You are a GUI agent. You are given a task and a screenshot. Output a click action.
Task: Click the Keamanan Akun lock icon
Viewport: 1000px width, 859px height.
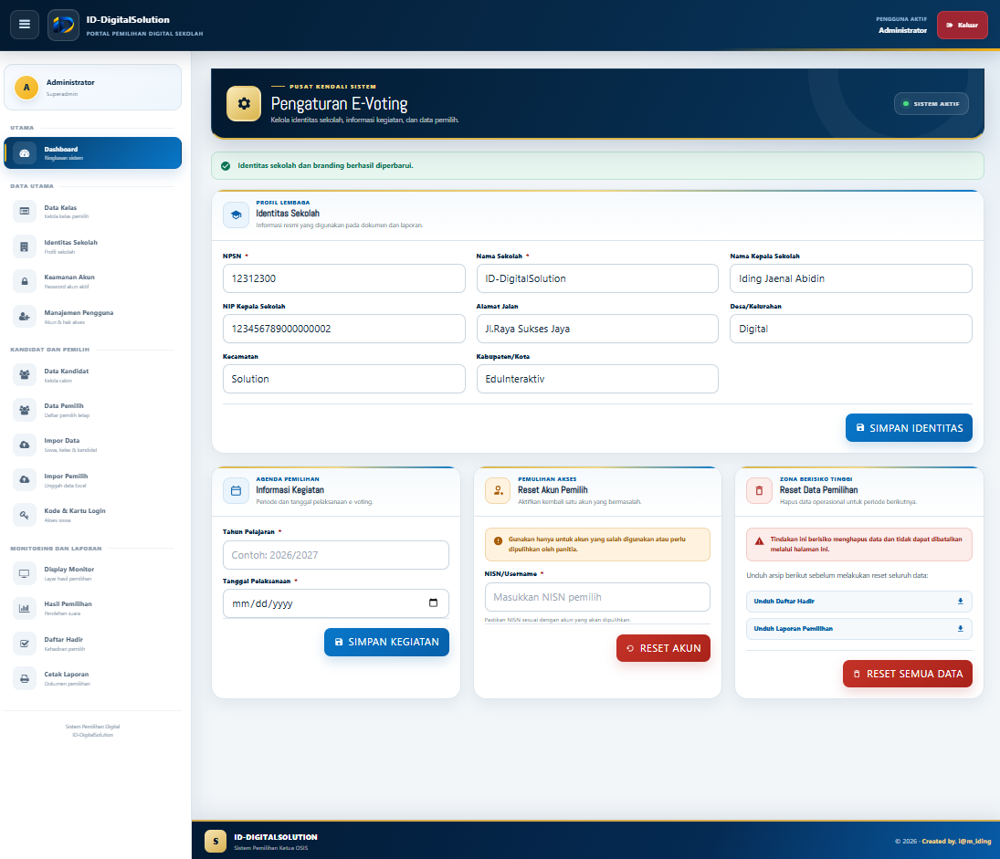[x=25, y=281]
